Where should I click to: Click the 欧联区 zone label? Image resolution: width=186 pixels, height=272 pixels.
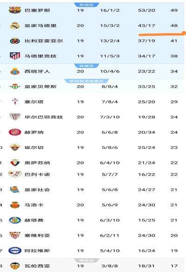(x=86, y=66)
